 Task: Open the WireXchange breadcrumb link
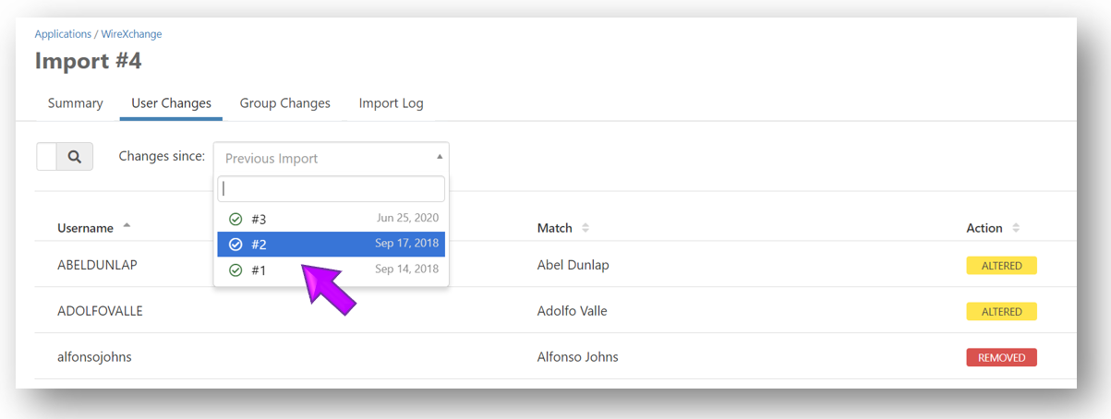(131, 34)
